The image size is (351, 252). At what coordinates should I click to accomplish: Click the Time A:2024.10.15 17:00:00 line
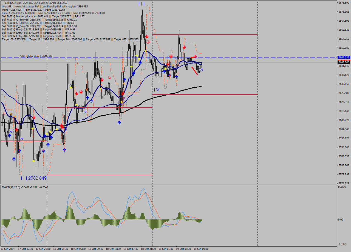[53, 13]
